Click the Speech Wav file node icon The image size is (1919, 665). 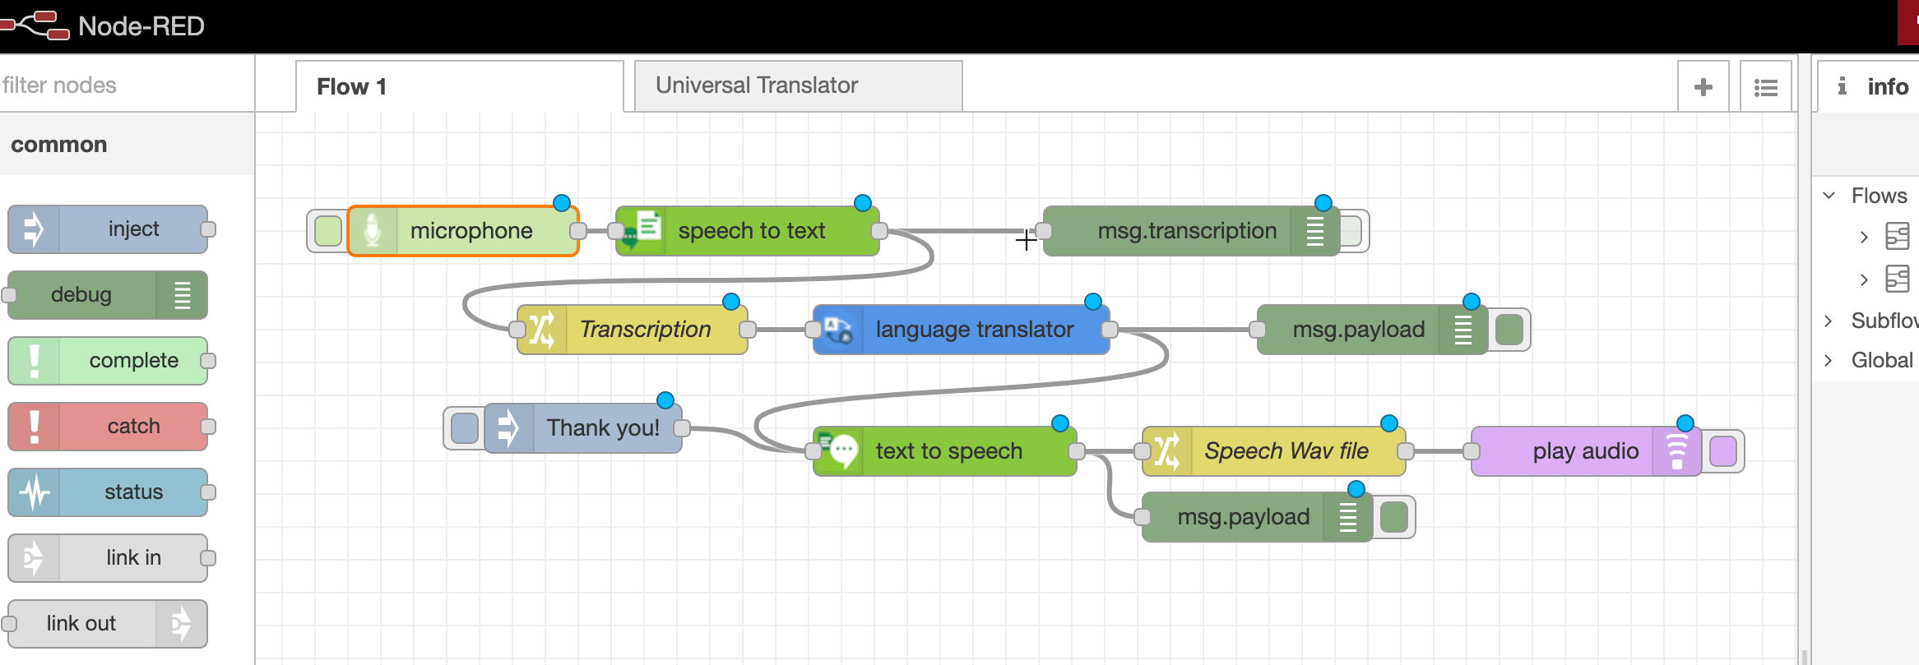1167,451
